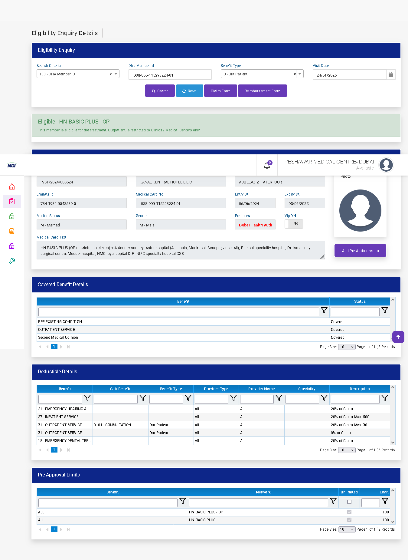Expand the Search Criteria dropdown
The image size is (408, 560).
coord(116,74)
